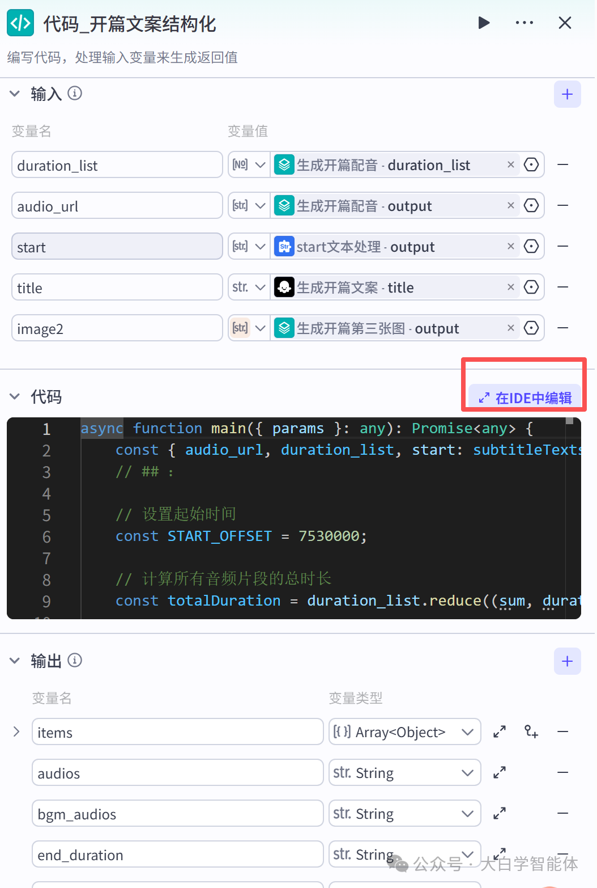Click the expand arrows icon on audios row
This screenshot has height=888, width=597.
[499, 772]
